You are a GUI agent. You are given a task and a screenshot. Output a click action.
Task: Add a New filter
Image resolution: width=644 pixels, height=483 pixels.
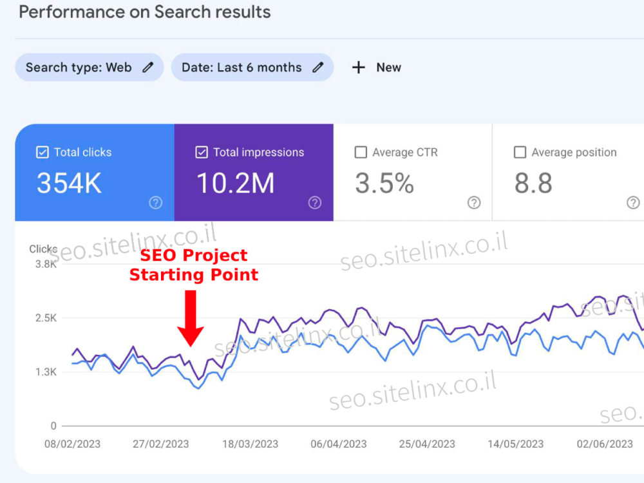376,68
